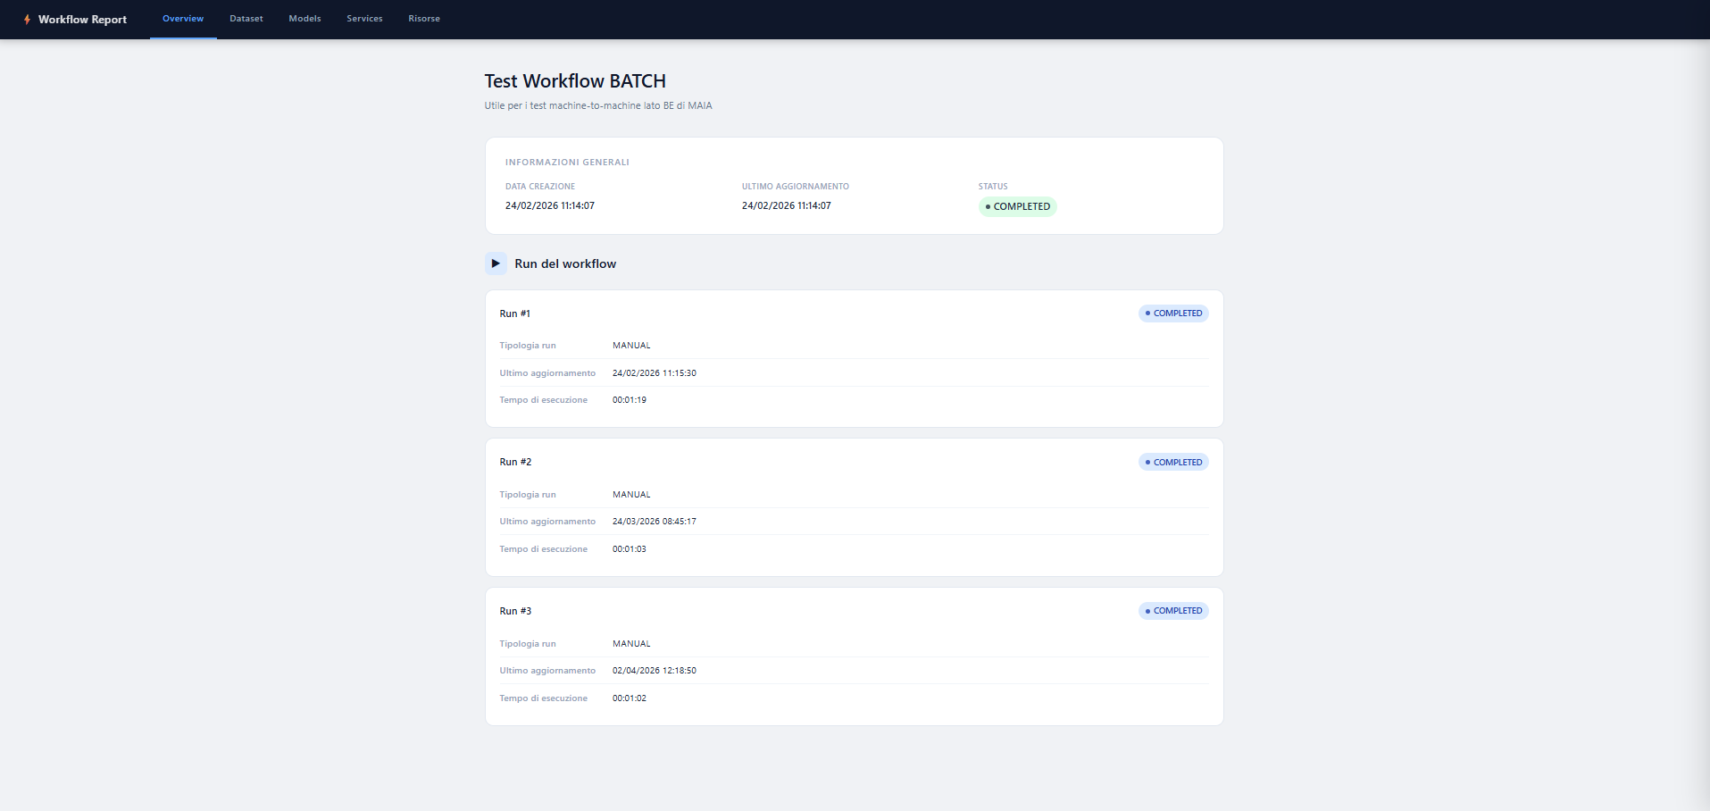Select the Run #3 card title
The height and width of the screenshot is (811, 1710).
tap(515, 611)
